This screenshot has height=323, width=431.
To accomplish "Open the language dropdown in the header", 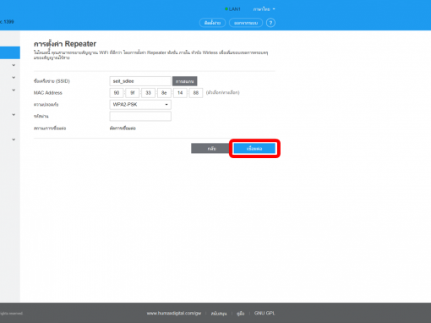I will [264, 9].
